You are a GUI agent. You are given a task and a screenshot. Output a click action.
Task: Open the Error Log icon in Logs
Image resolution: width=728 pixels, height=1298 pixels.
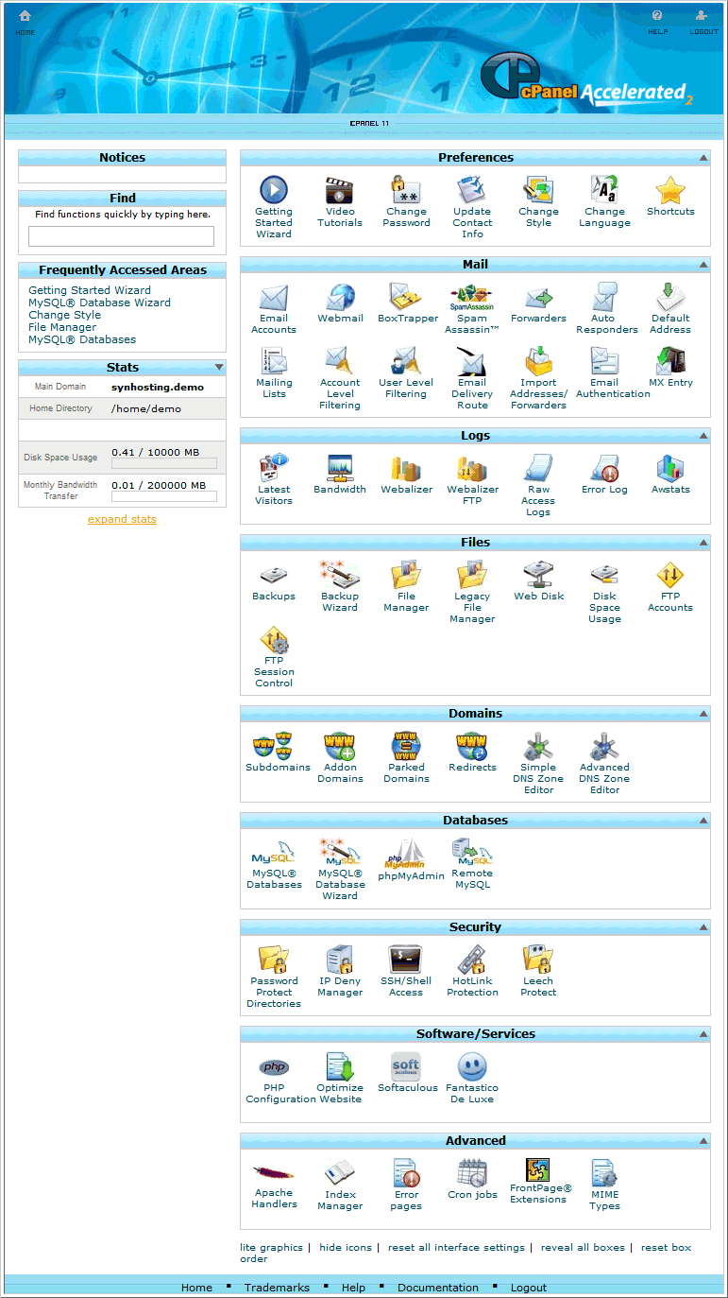[x=604, y=468]
